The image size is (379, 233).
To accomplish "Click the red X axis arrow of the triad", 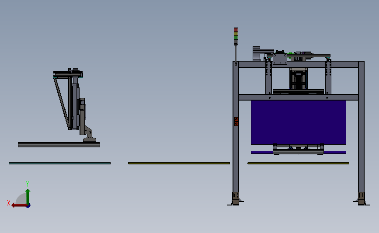I will coord(19,205).
